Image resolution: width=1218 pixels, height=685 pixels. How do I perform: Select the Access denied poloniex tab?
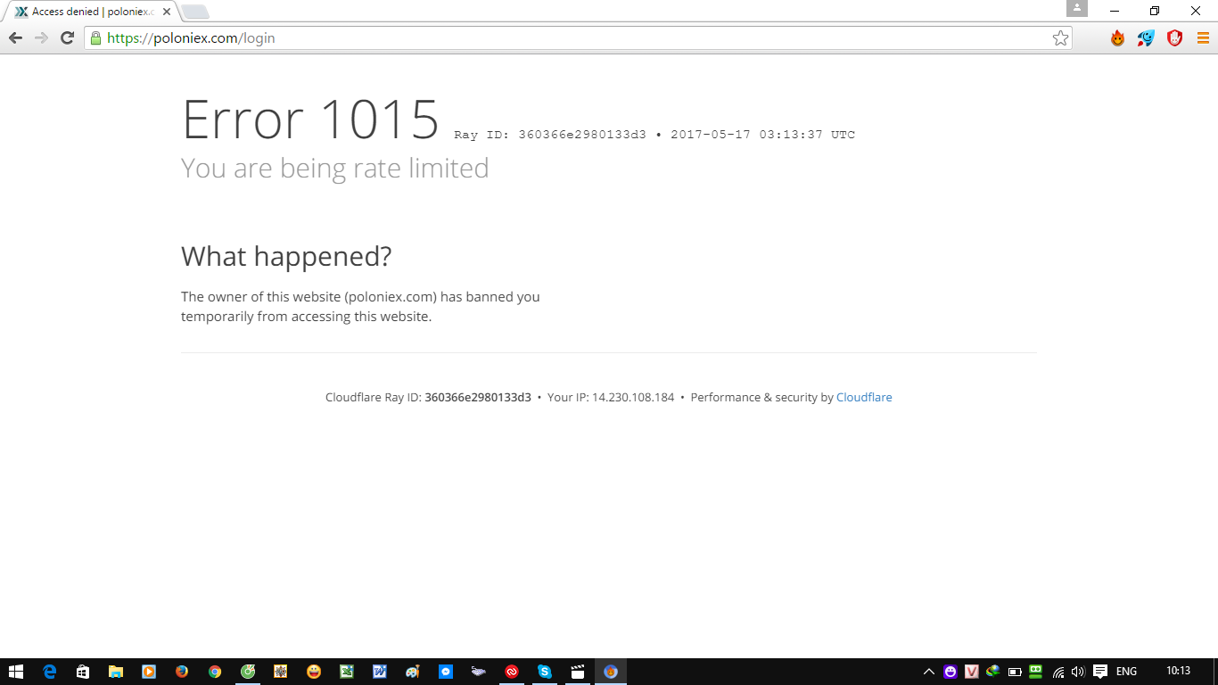[93, 12]
